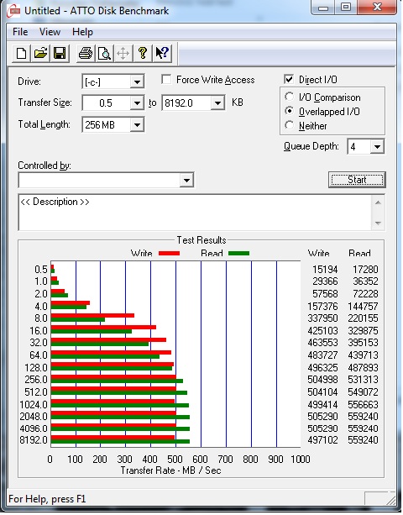Expand the Controlled by dropdown
403x515 pixels.
coord(186,180)
